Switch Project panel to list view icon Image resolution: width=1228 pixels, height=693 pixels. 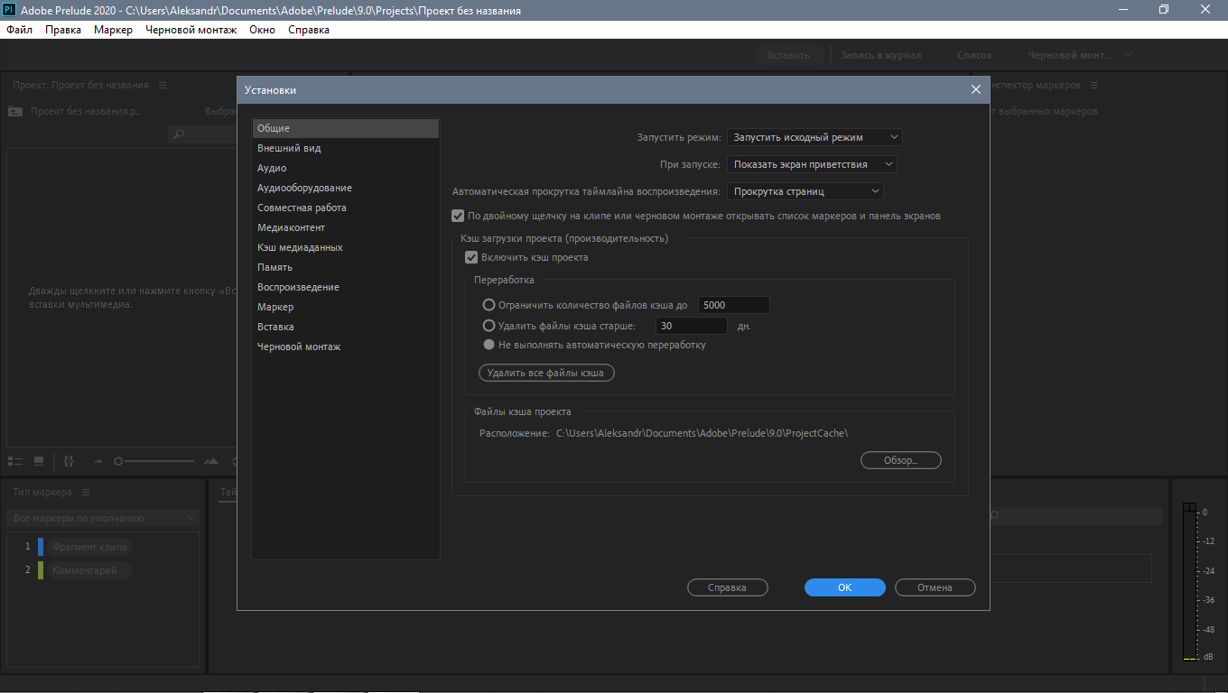[x=14, y=461]
